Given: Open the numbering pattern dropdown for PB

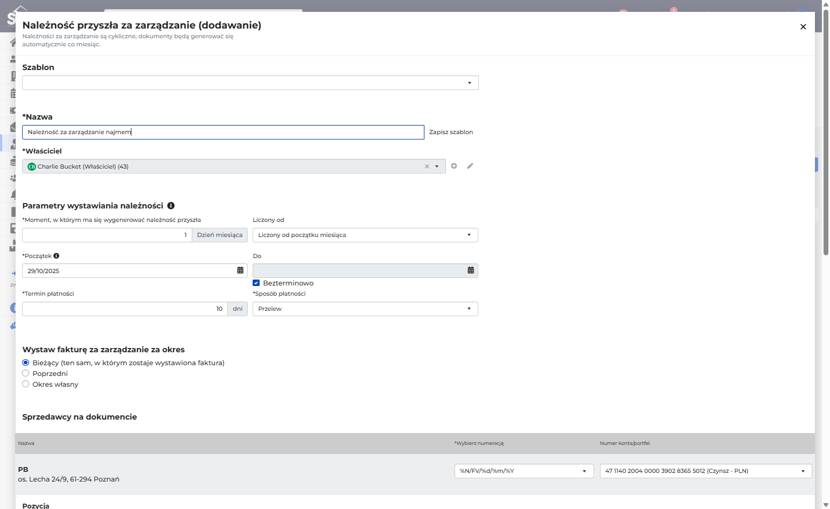Looking at the screenshot, I should pyautogui.click(x=524, y=471).
